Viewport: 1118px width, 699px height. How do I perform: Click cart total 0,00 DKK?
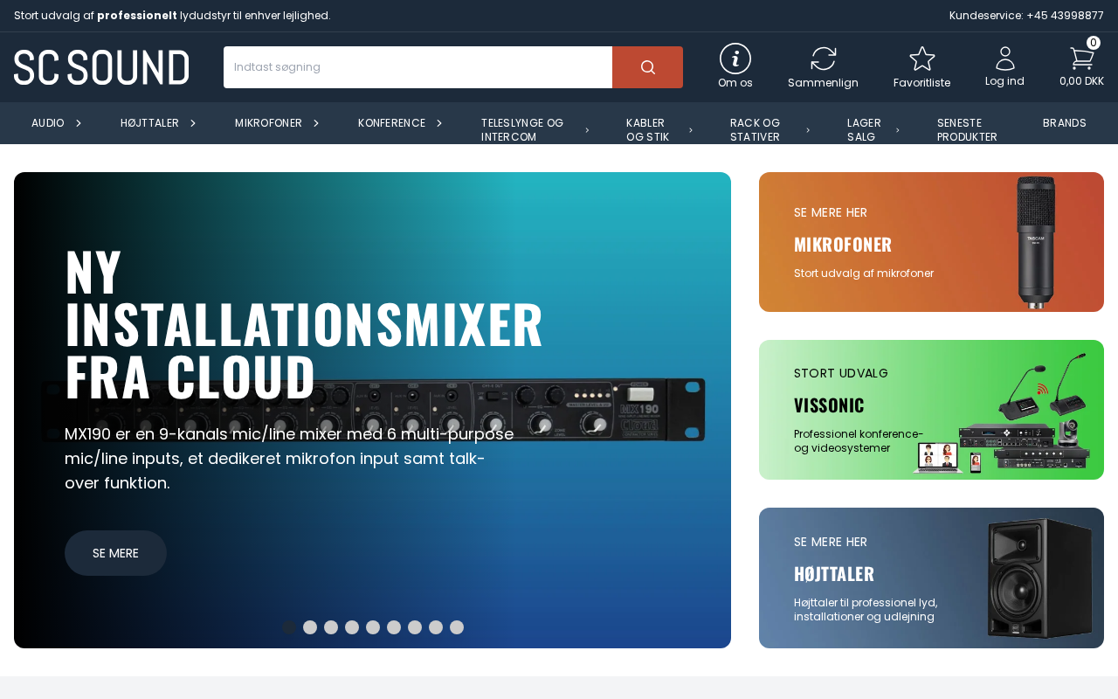coord(1081,81)
